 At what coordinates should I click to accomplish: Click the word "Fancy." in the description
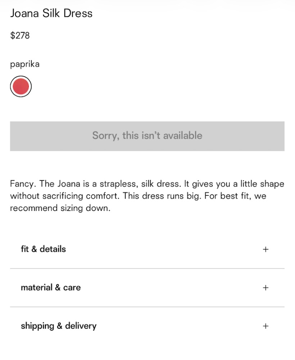pyautogui.click(x=23, y=184)
